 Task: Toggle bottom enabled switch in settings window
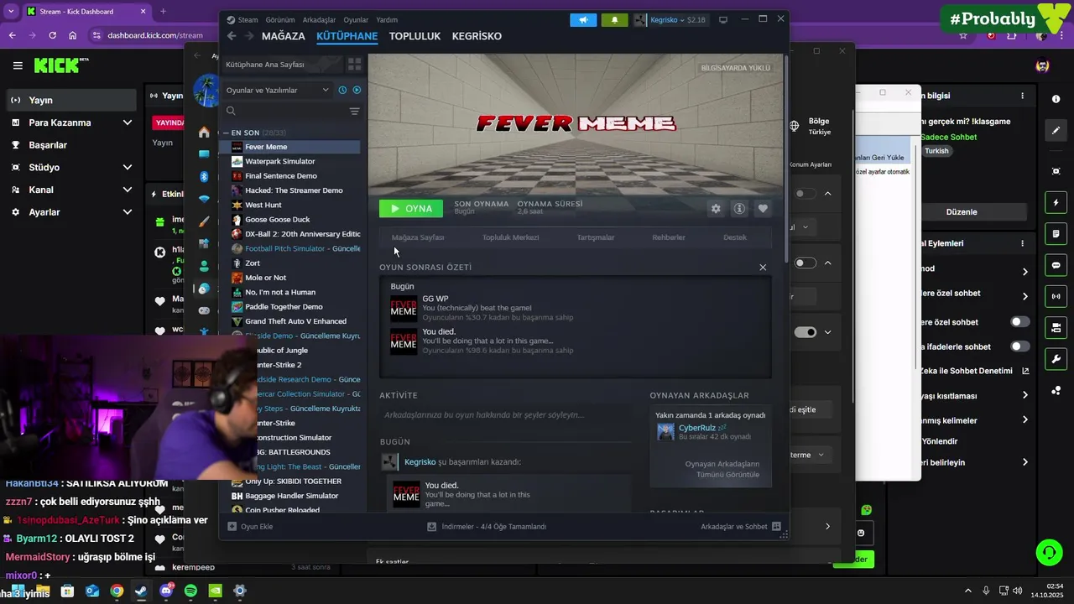(x=805, y=332)
